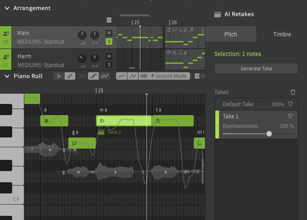This screenshot has height=220, width=307.
Task: Favorite Take 1 with heart icon
Action: point(290,116)
